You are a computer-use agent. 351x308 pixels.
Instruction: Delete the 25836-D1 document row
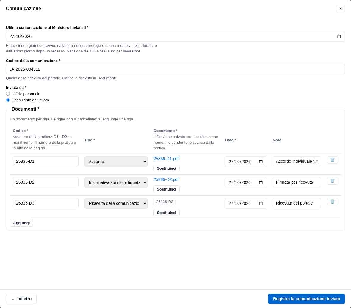click(x=333, y=160)
